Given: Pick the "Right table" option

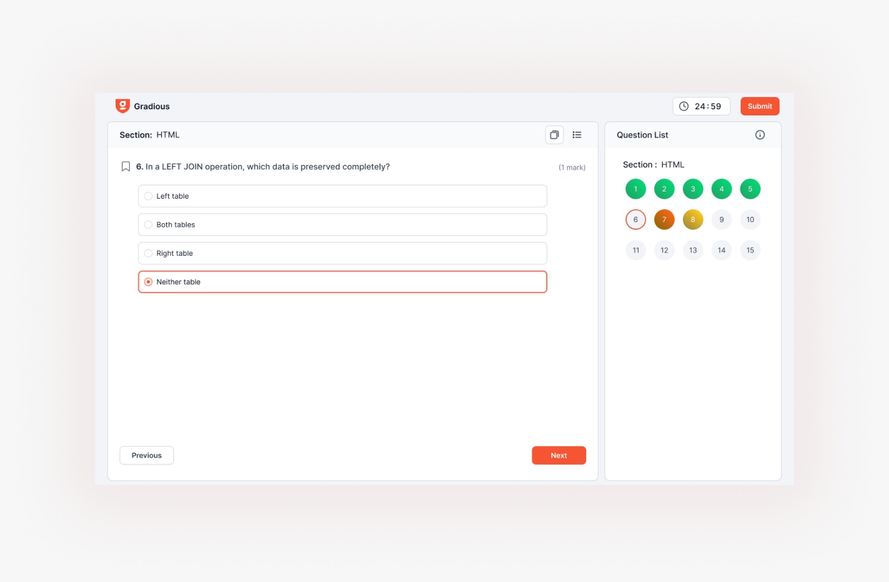Looking at the screenshot, I should coord(148,254).
